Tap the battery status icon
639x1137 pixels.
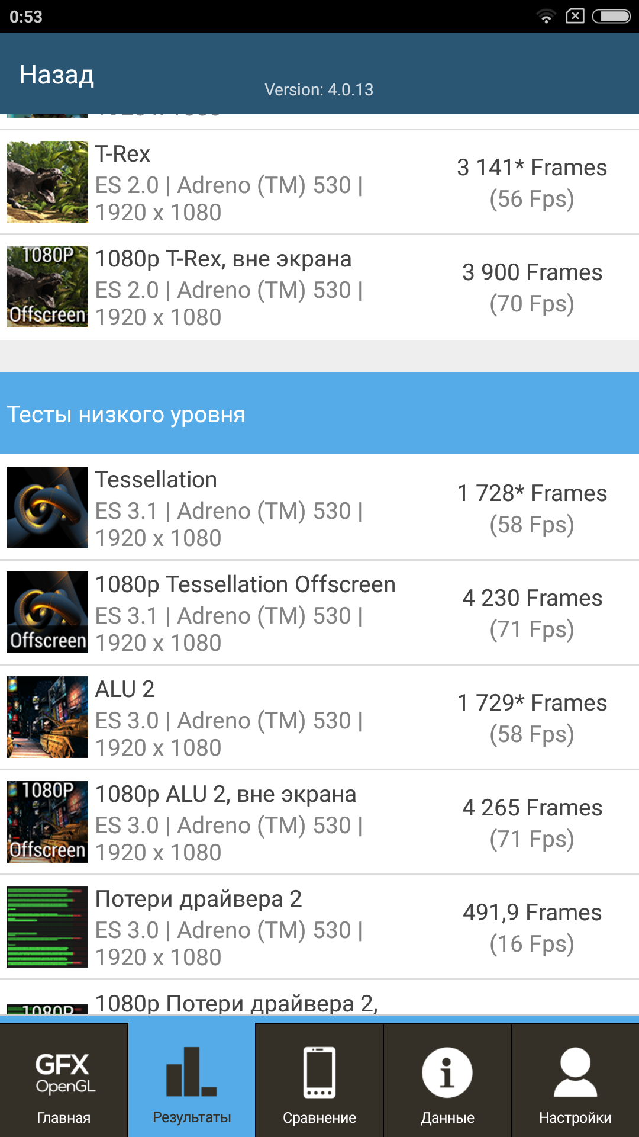(x=612, y=16)
